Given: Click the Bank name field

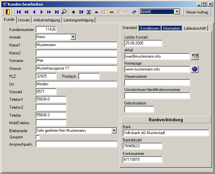Looking at the screenshot, I should point(166,133).
